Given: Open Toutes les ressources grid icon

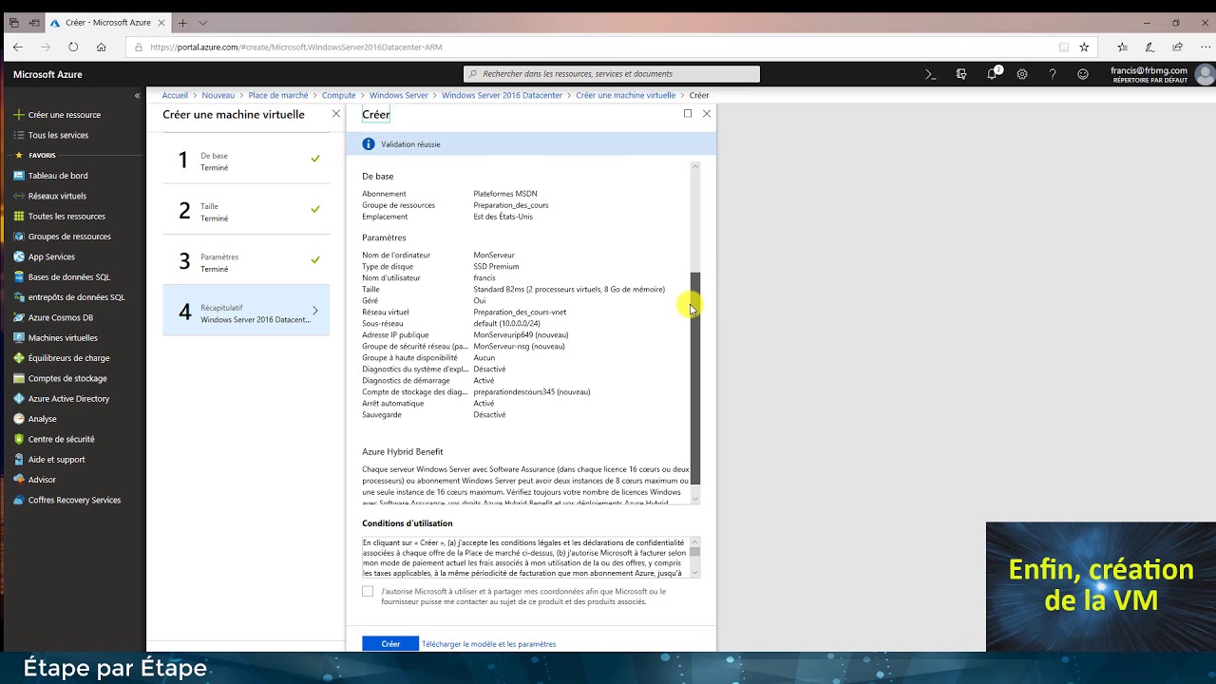Looking at the screenshot, I should 18,216.
